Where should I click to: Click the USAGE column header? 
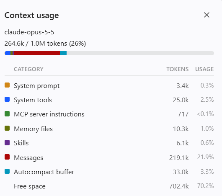(x=204, y=69)
